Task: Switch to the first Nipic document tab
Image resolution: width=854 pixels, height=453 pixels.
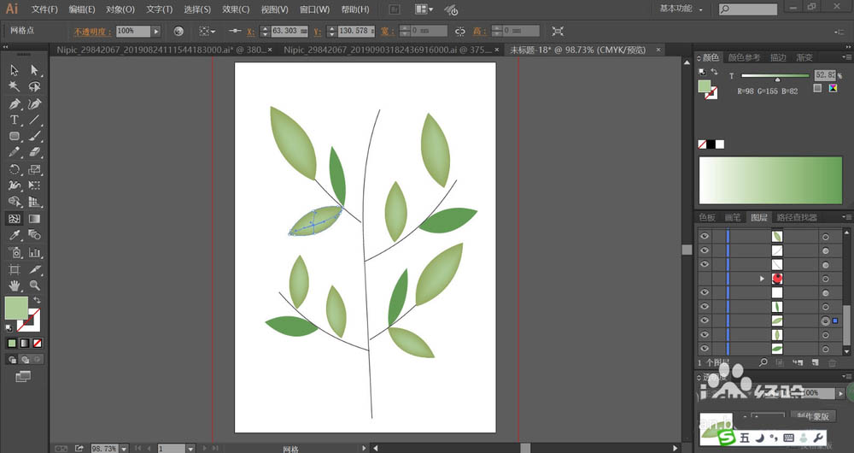Action: click(164, 50)
